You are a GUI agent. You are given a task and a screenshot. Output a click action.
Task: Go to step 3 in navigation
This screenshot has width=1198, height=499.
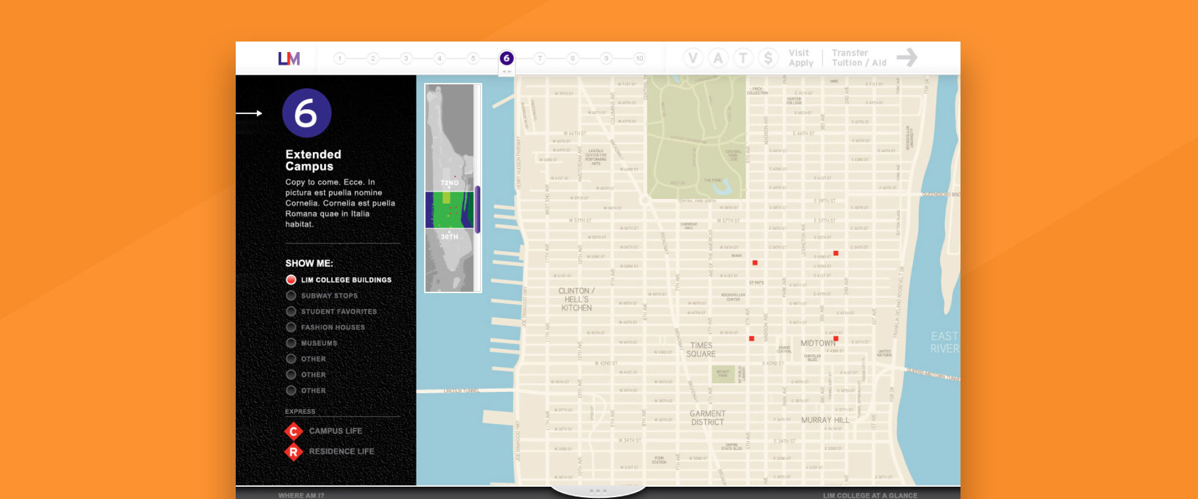[406, 58]
